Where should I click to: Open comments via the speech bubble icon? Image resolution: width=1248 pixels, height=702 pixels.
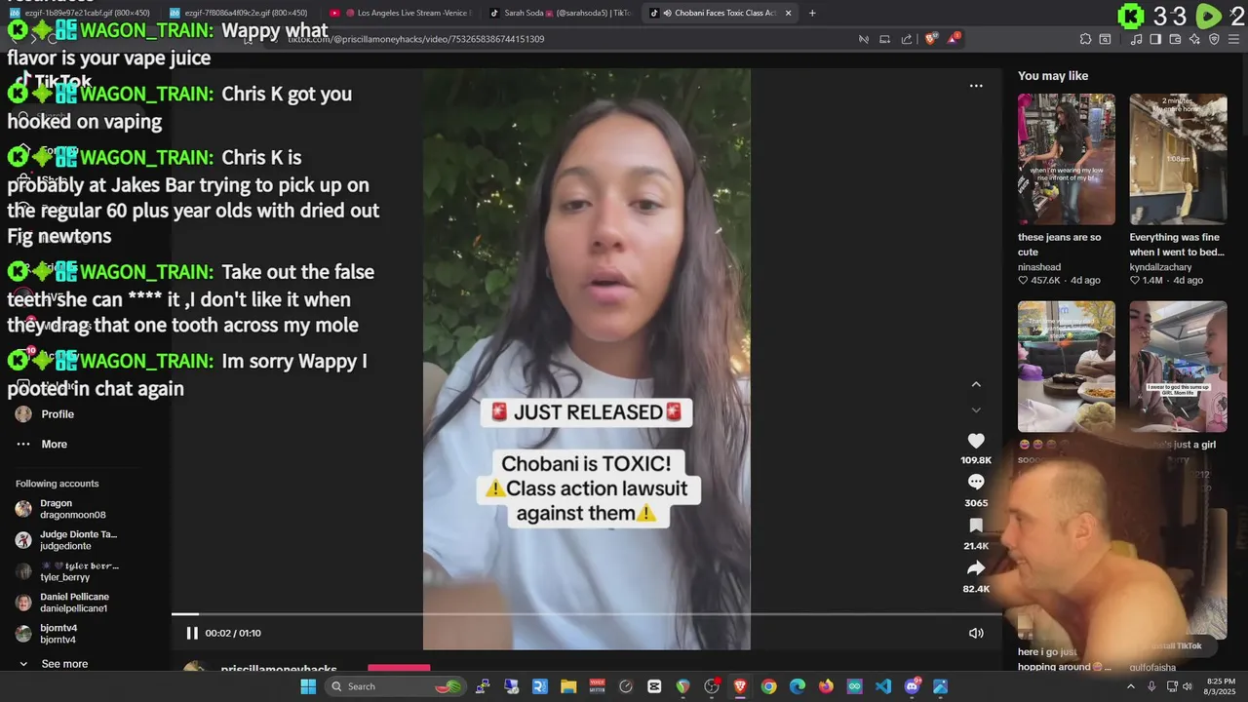[976, 482]
